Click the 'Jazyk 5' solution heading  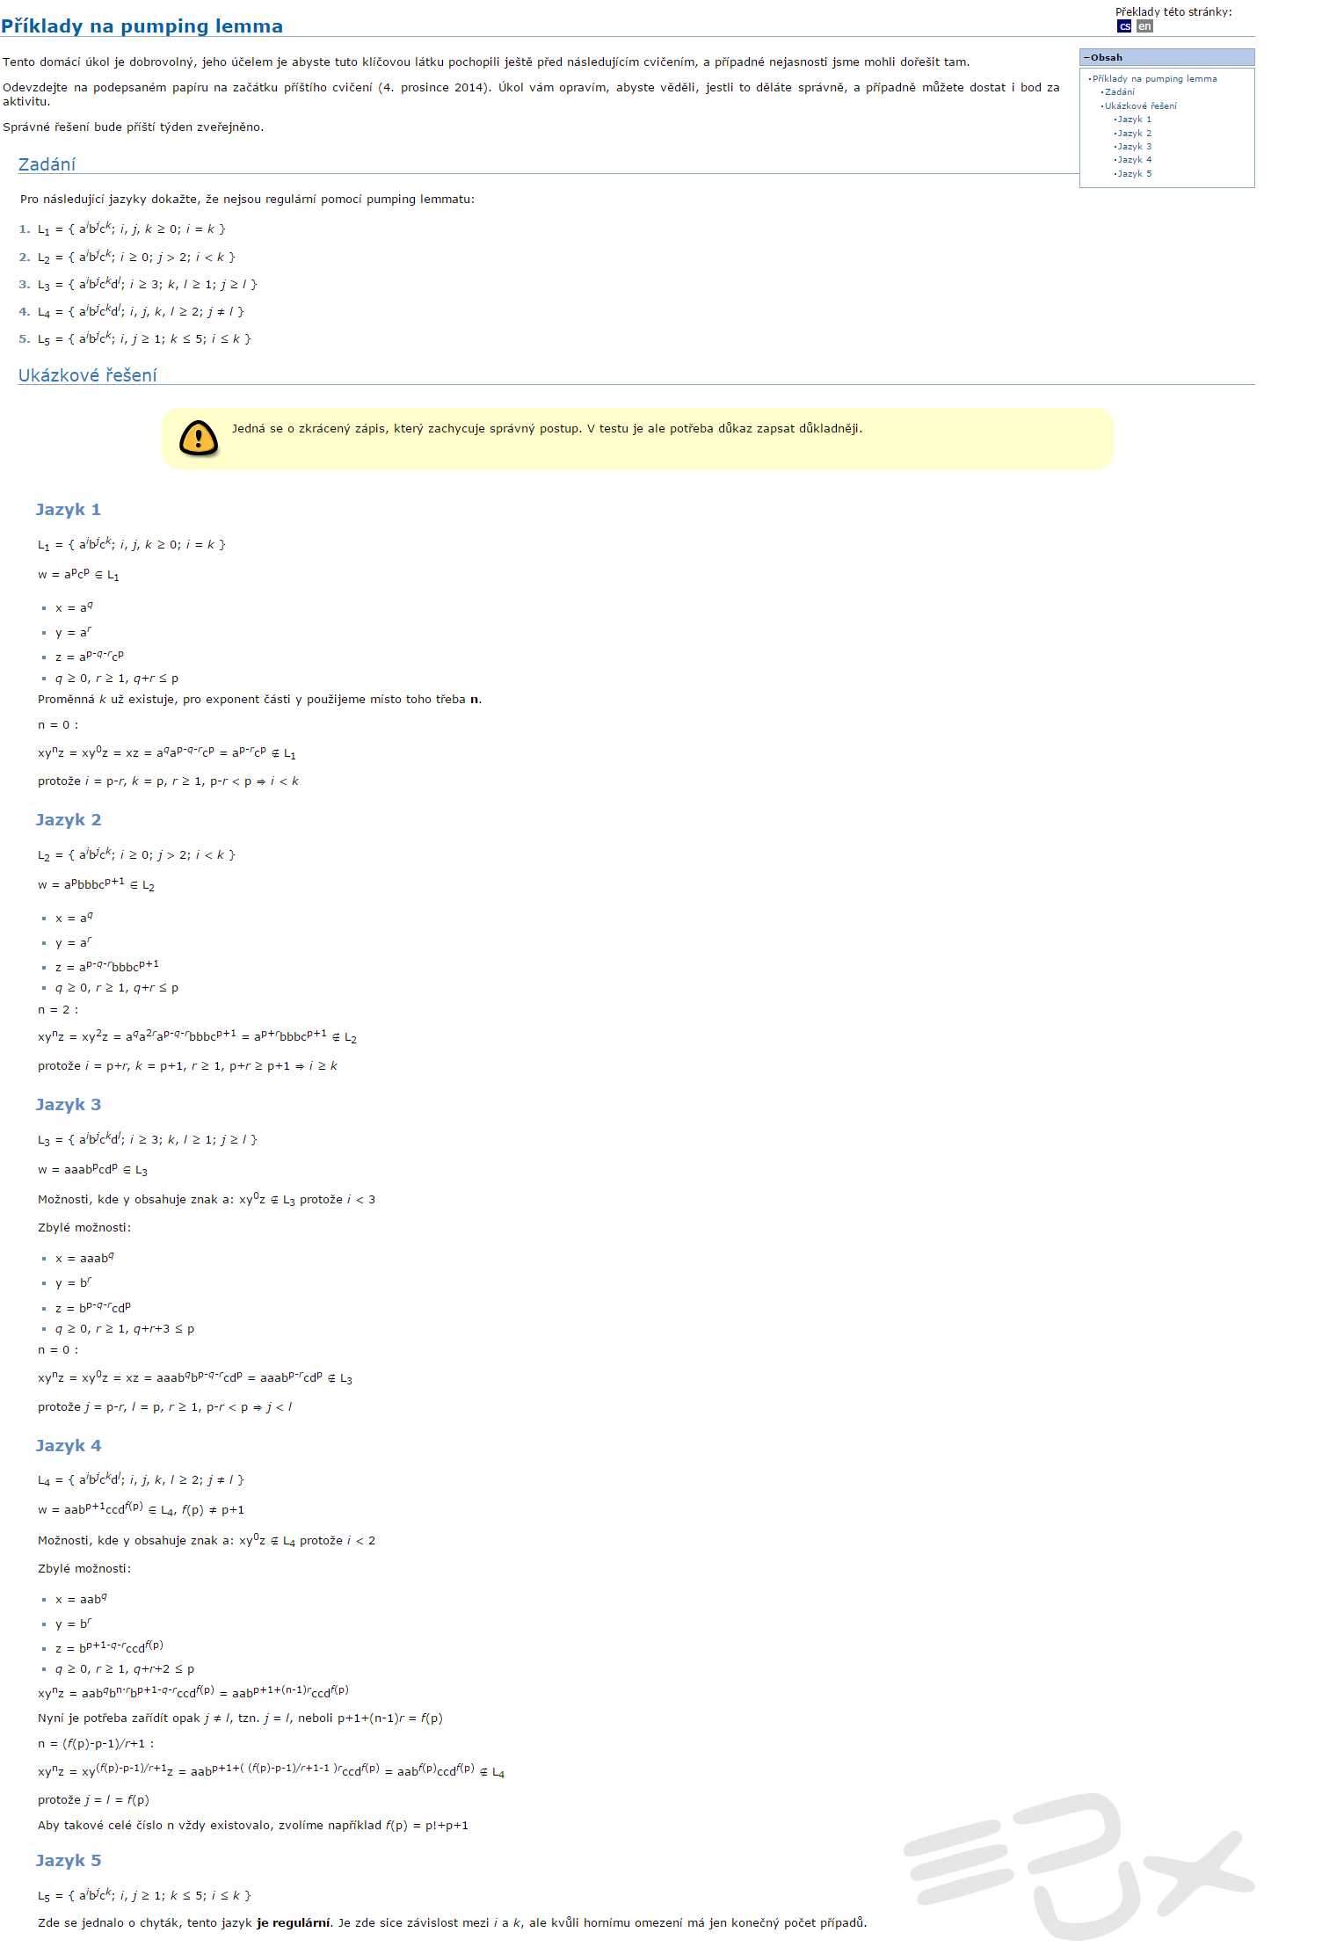(x=68, y=1861)
